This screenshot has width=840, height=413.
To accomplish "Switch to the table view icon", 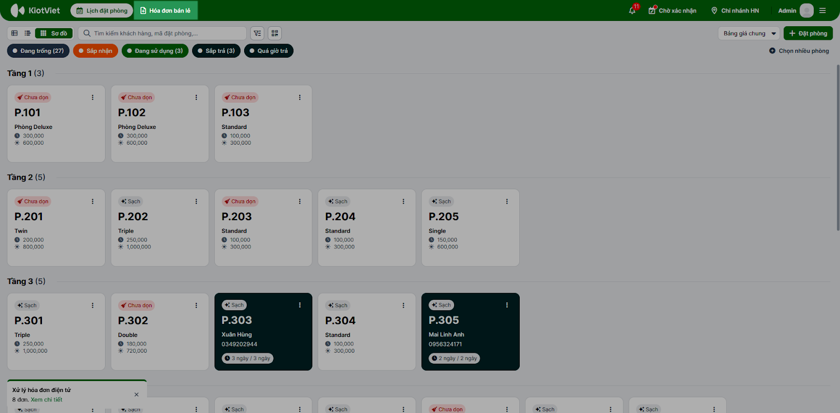I will click(15, 33).
